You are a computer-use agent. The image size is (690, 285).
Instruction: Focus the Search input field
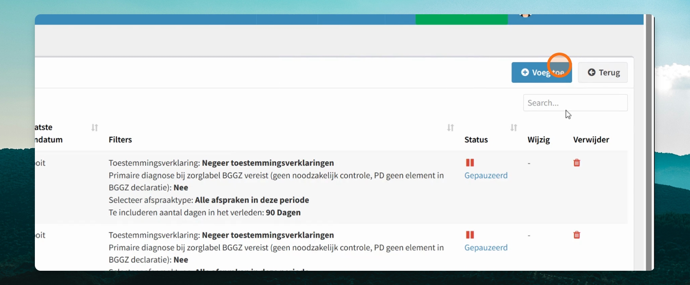click(575, 103)
